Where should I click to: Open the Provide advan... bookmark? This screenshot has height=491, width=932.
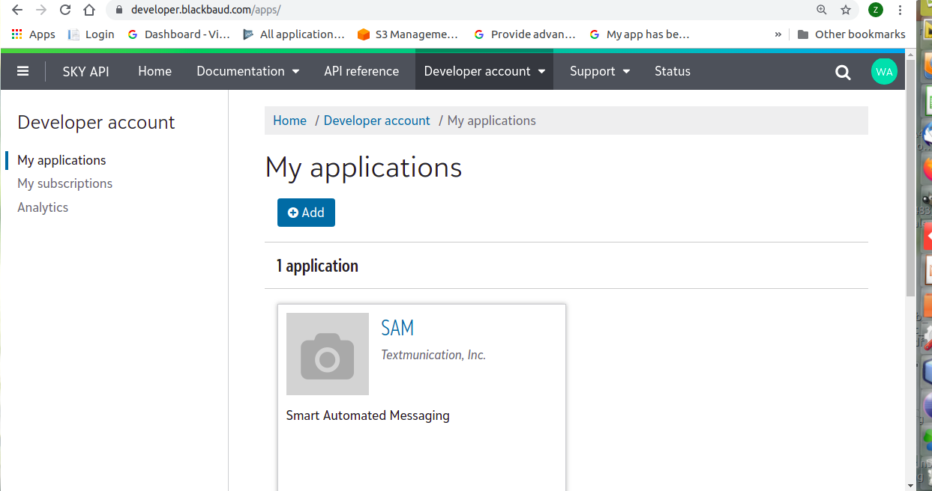[525, 34]
